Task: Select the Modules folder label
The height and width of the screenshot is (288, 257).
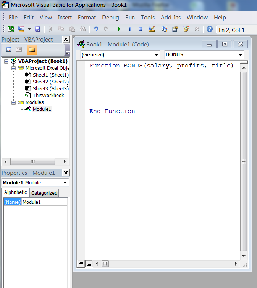Action: (x=35, y=102)
